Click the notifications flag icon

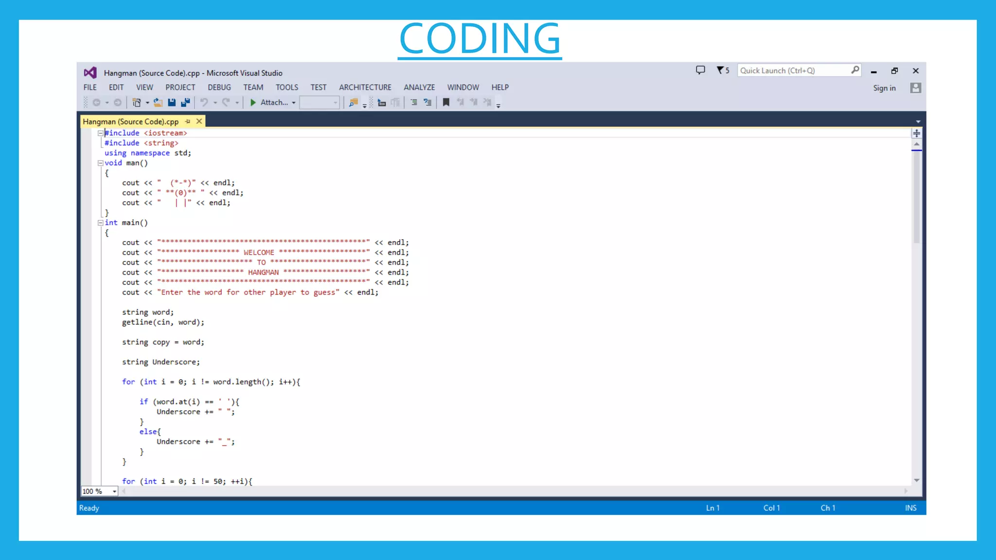point(721,70)
